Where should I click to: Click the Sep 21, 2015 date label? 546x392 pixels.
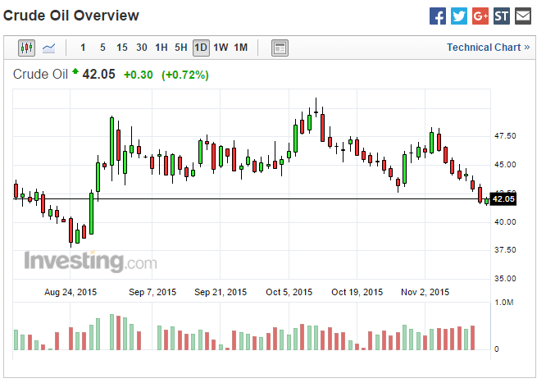pyautogui.click(x=221, y=292)
